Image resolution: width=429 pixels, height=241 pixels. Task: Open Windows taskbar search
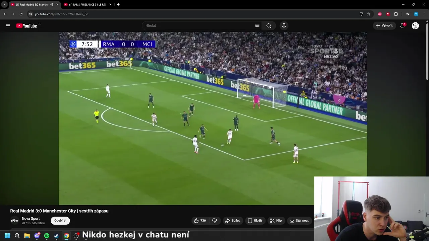[17, 236]
